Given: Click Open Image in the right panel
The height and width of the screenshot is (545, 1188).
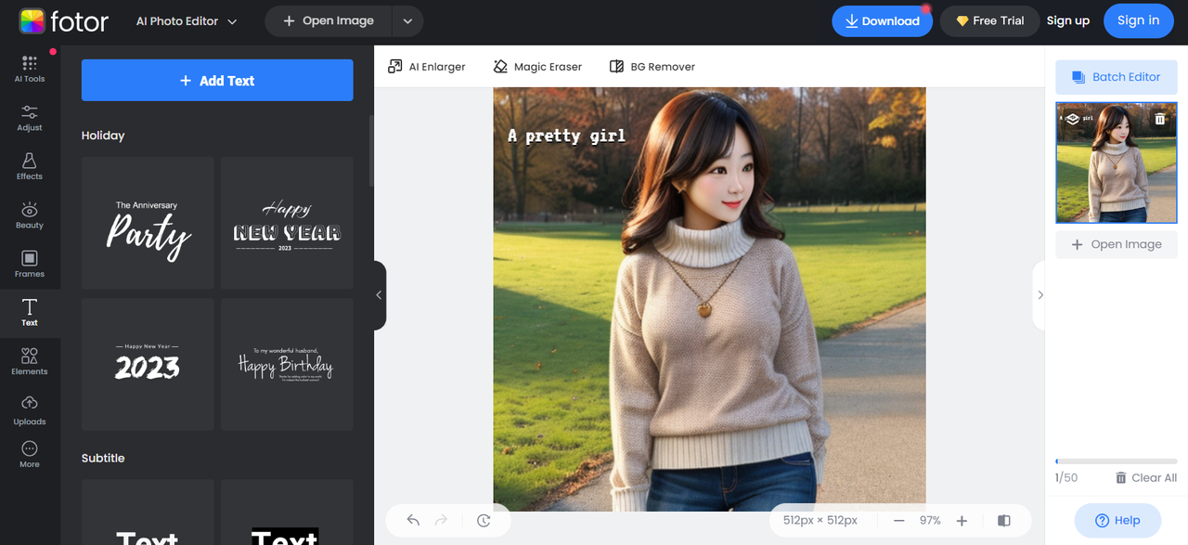Looking at the screenshot, I should 1117,244.
